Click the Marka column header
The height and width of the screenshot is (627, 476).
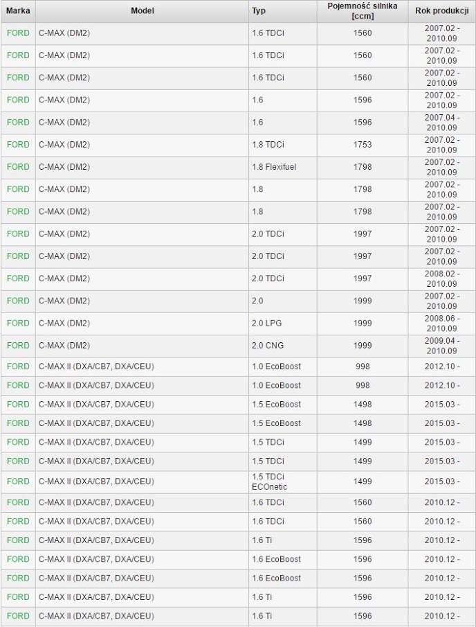click(x=18, y=11)
